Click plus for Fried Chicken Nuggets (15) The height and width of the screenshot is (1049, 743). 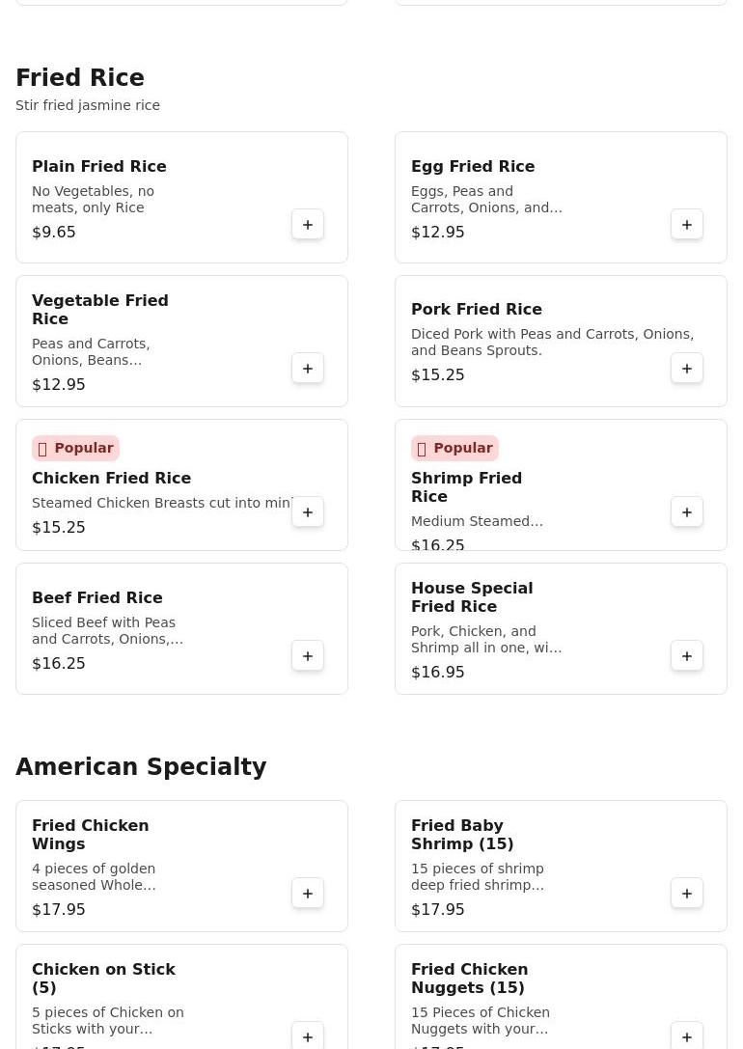click(x=687, y=1036)
